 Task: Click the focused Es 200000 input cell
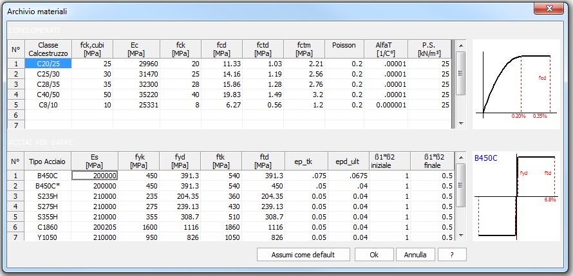[x=95, y=176]
